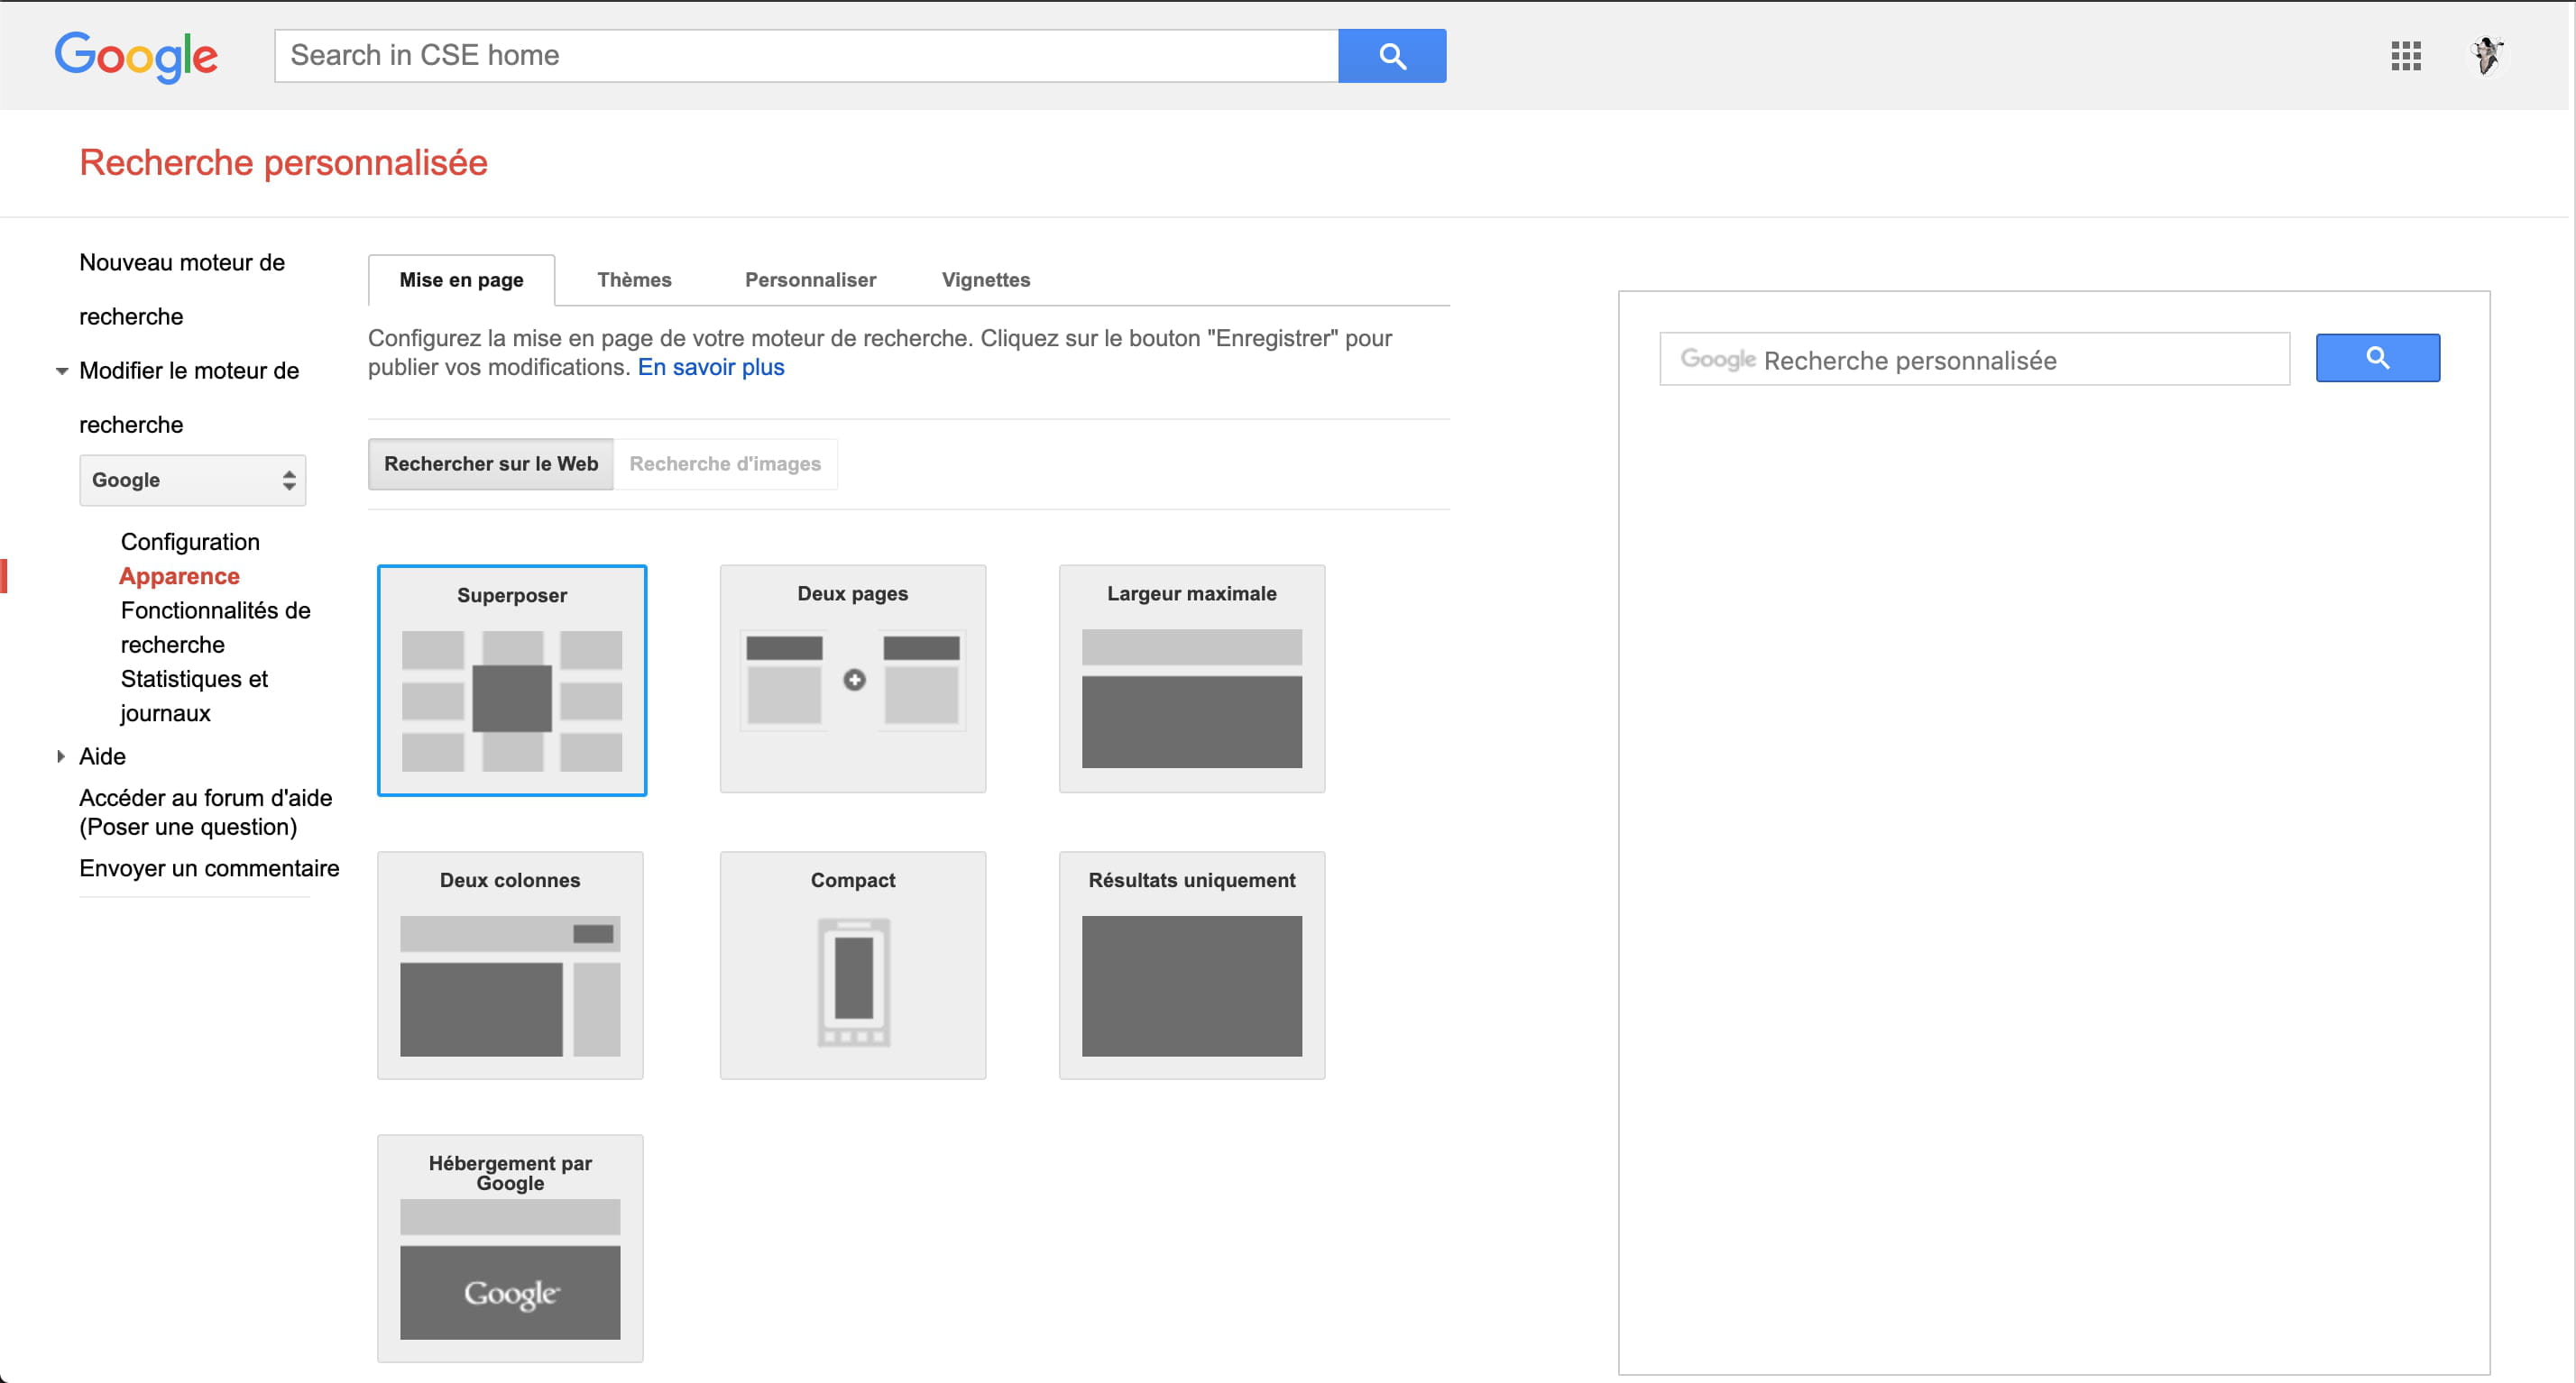Screen dimensions: 2576x1383
Task: Pick the Compact layout
Action: [853, 966]
